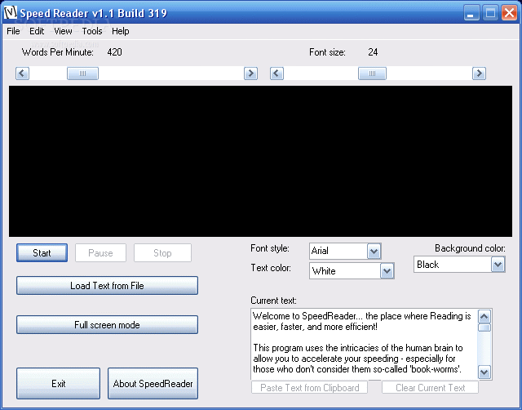The image size is (522, 410).
Task: Minimize the Speed Reader window
Action: [x=471, y=13]
